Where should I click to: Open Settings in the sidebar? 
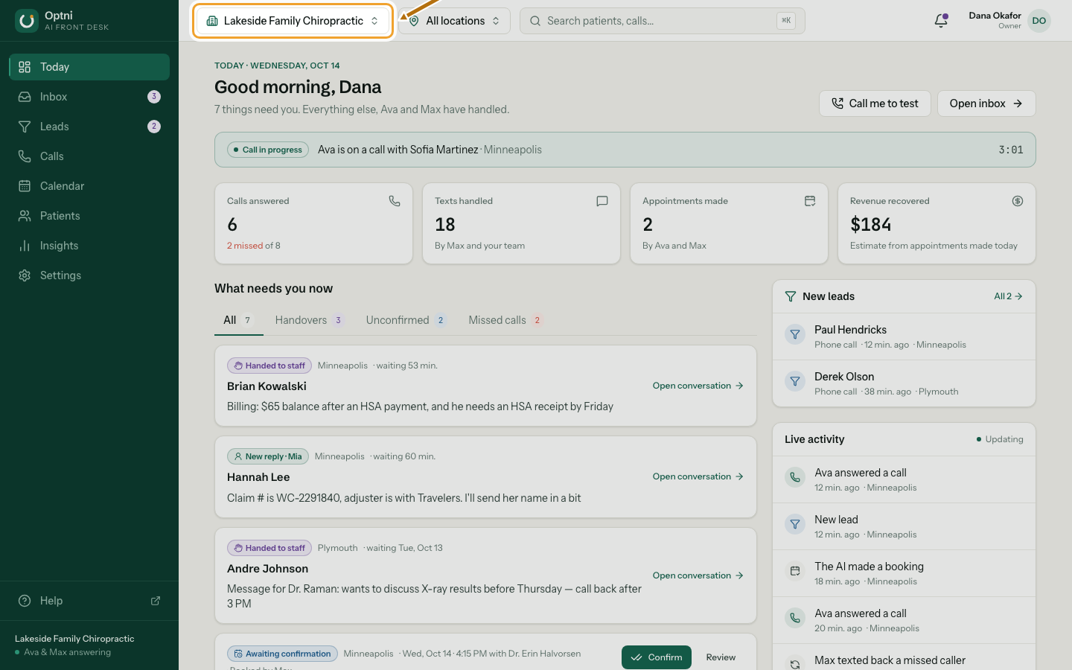[89, 275]
